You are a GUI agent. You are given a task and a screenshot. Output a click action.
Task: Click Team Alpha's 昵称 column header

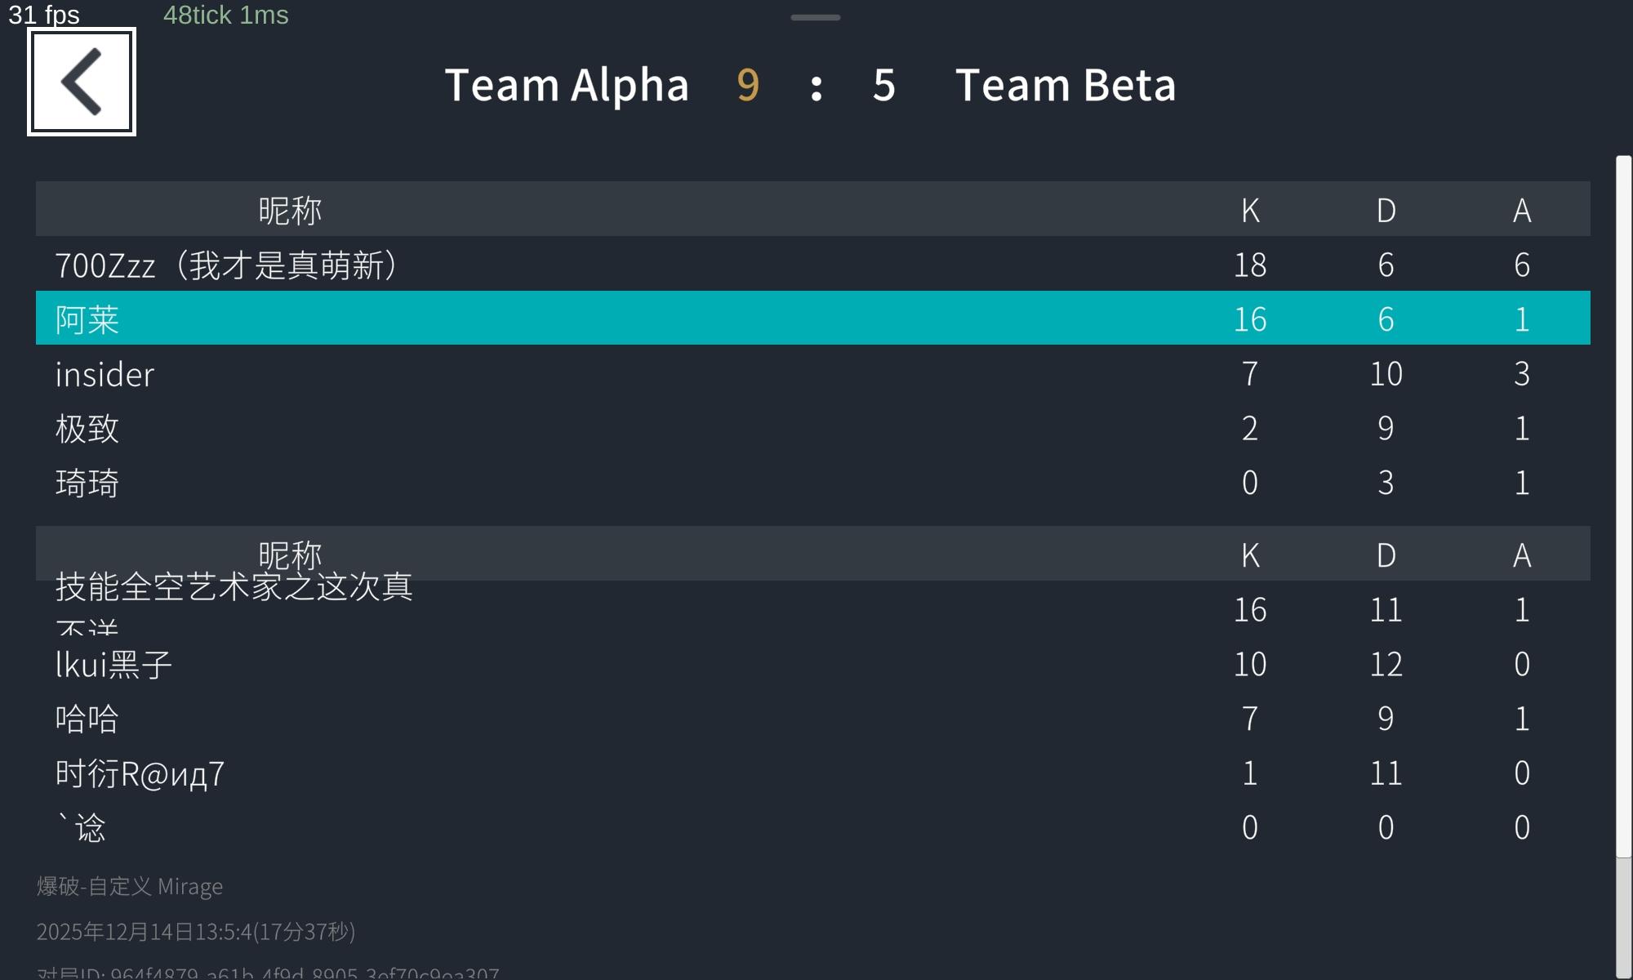[x=290, y=210]
